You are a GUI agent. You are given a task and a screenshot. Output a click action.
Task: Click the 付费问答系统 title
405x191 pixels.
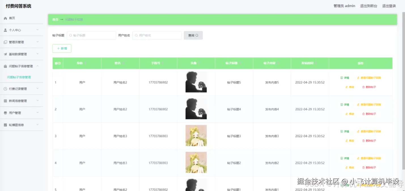[18, 6]
